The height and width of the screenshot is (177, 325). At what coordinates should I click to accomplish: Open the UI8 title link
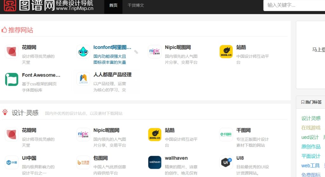(240, 158)
